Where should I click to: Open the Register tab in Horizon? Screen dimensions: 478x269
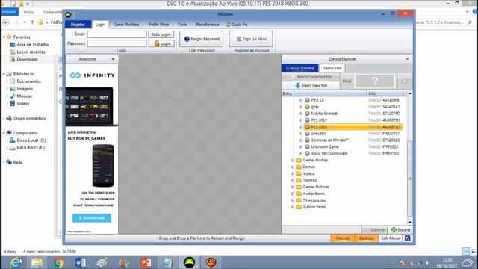[x=78, y=25]
